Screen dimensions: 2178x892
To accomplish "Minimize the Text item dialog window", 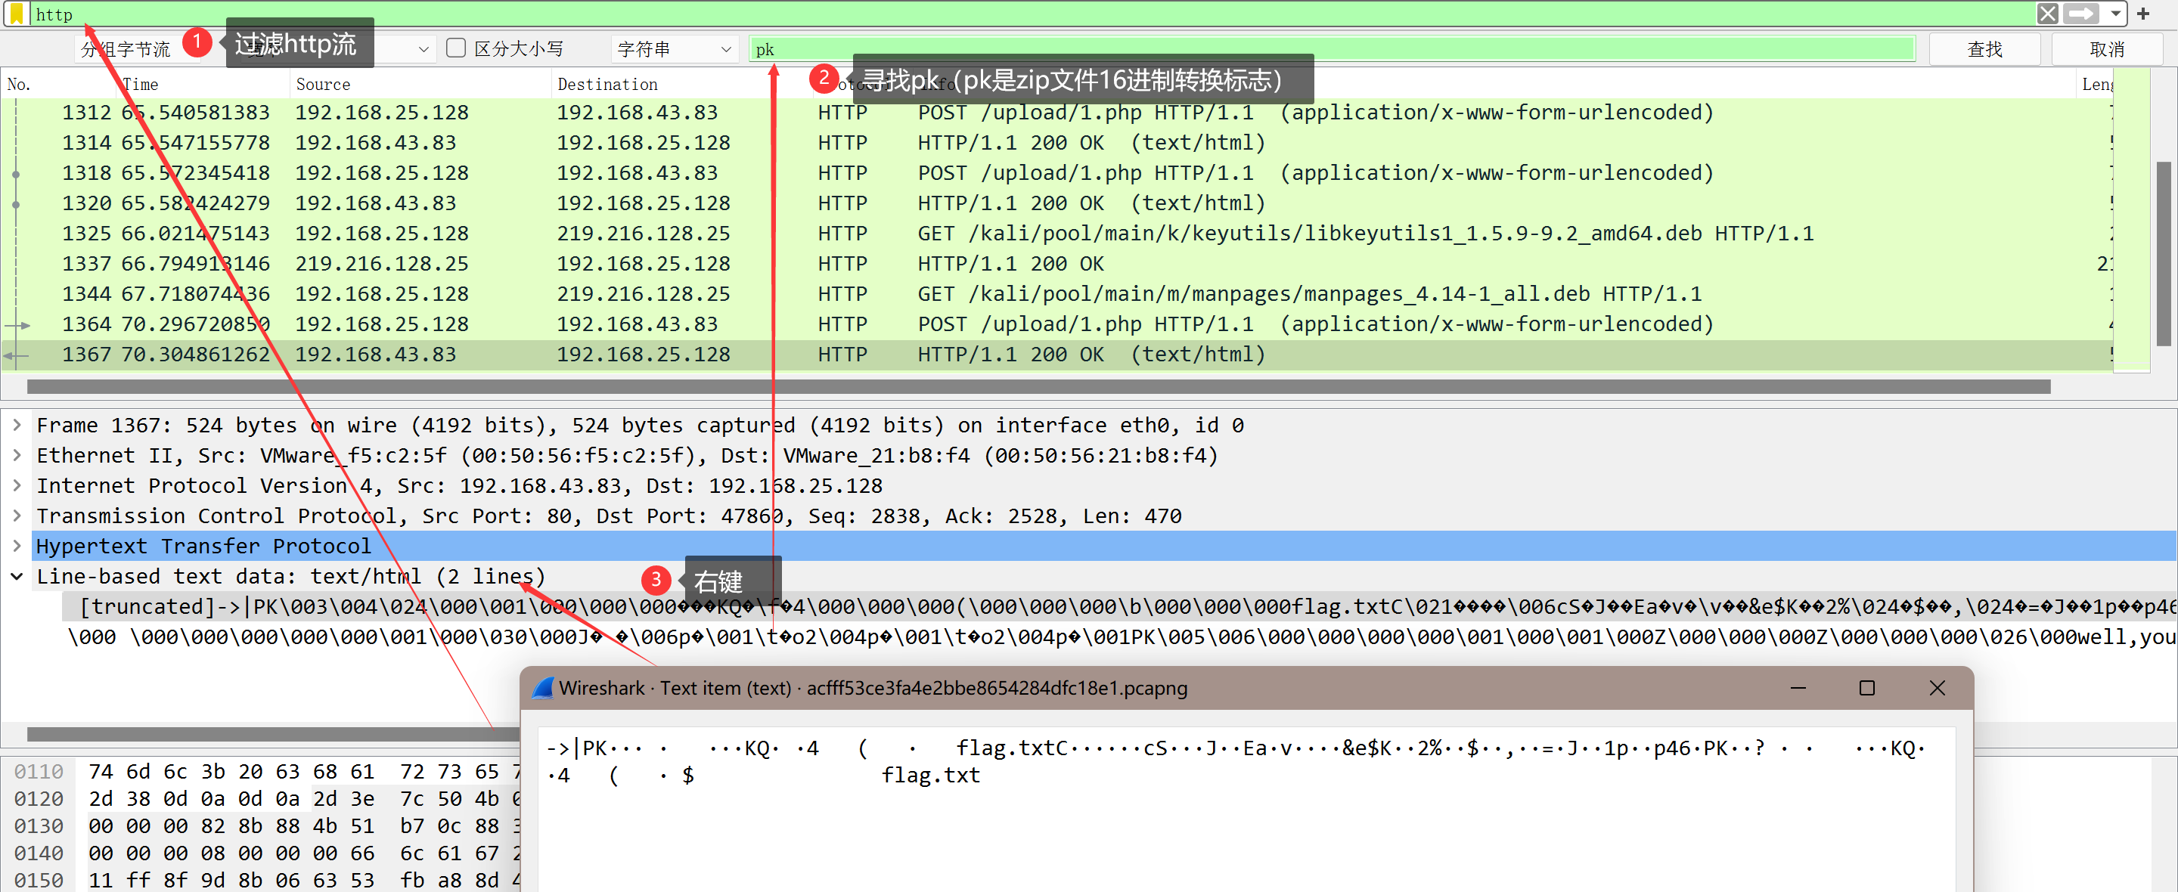I will click(x=1798, y=687).
